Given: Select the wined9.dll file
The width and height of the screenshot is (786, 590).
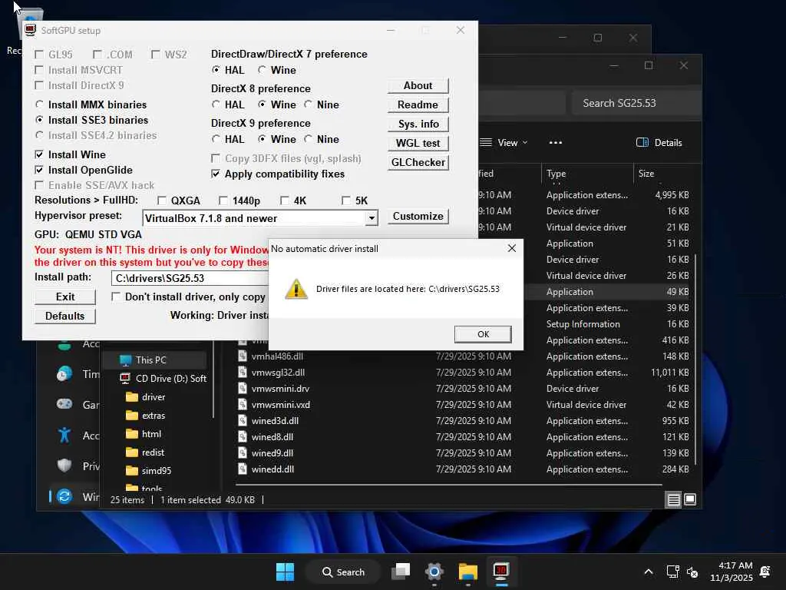Looking at the screenshot, I should (272, 452).
